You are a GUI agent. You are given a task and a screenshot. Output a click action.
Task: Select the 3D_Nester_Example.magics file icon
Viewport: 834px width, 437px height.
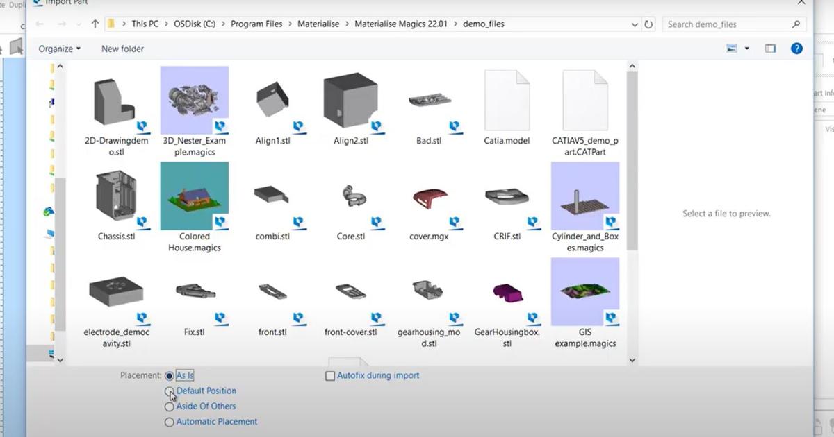[x=195, y=100]
